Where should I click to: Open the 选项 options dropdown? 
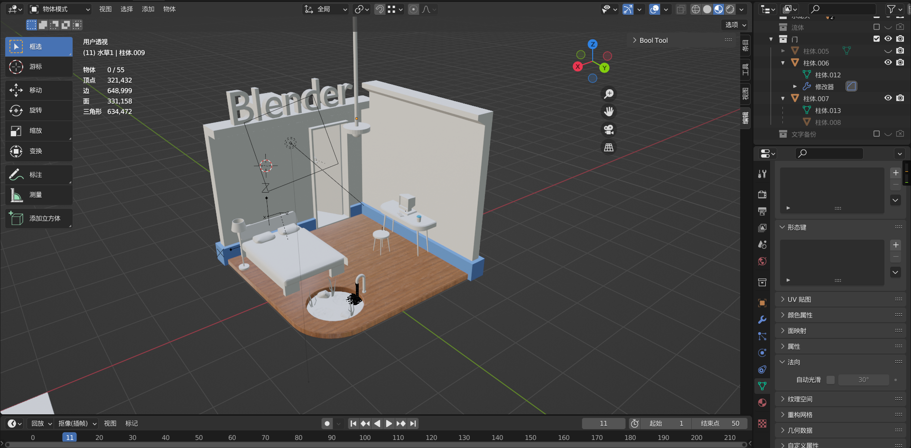pos(735,25)
